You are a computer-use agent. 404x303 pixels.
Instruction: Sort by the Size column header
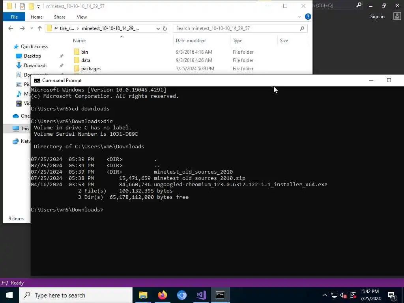pyautogui.click(x=284, y=41)
